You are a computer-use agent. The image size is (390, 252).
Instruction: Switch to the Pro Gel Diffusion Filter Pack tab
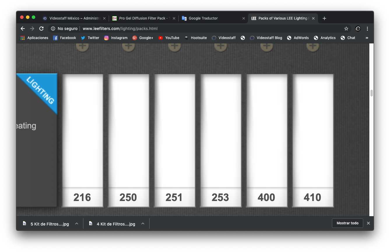pos(142,18)
